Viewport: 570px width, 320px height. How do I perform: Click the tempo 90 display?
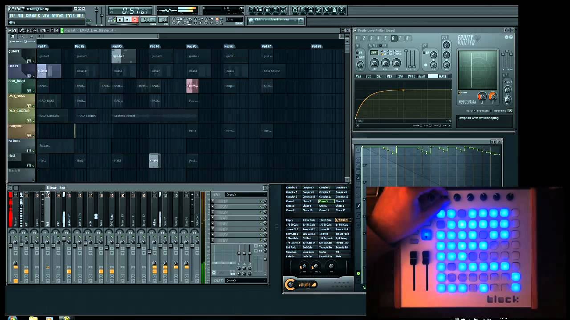click(149, 20)
